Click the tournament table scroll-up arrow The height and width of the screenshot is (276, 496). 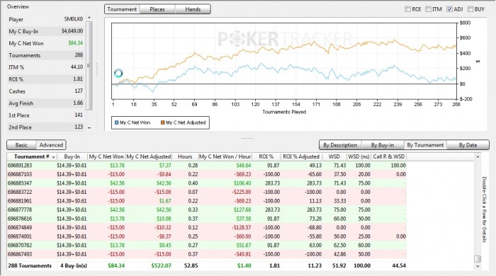coord(478,156)
